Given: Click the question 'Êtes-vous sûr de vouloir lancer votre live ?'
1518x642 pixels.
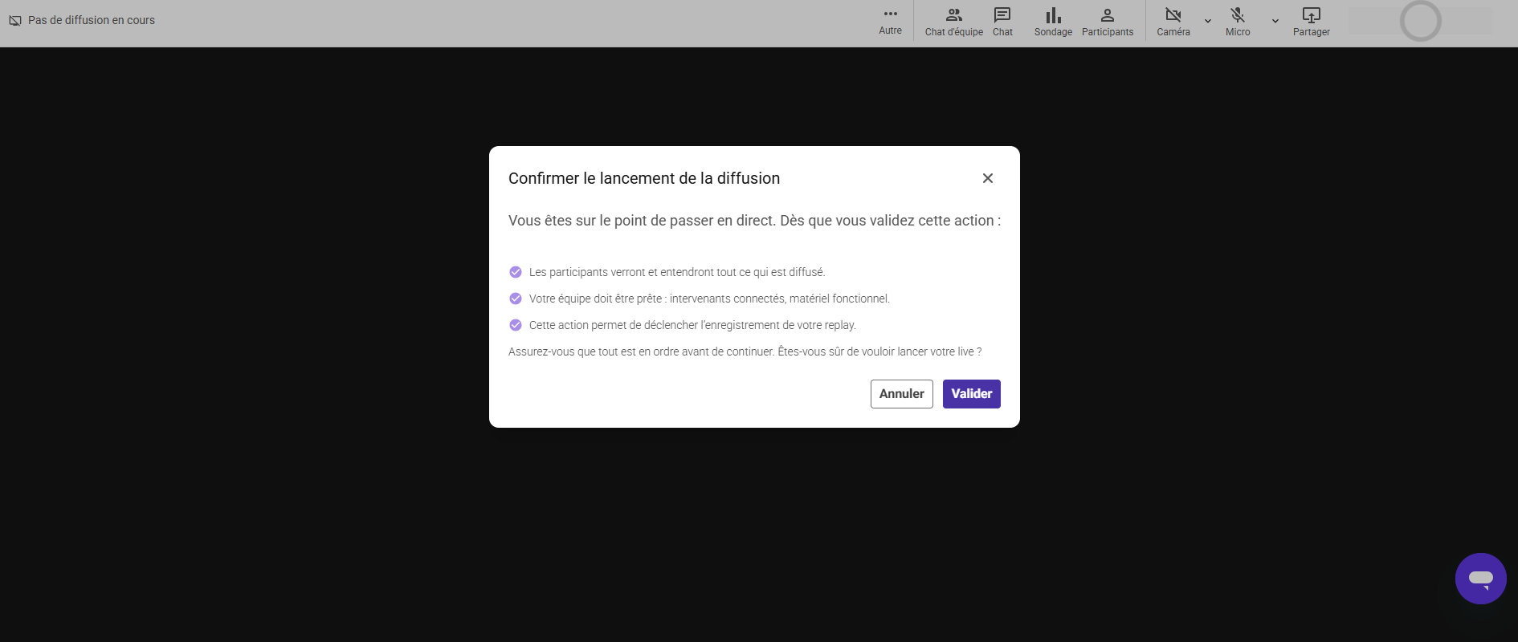Looking at the screenshot, I should tap(879, 351).
